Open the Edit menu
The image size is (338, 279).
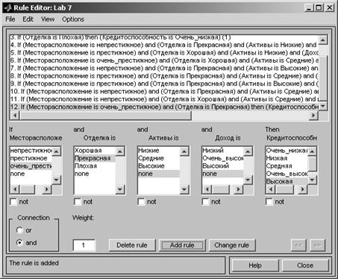click(x=28, y=19)
